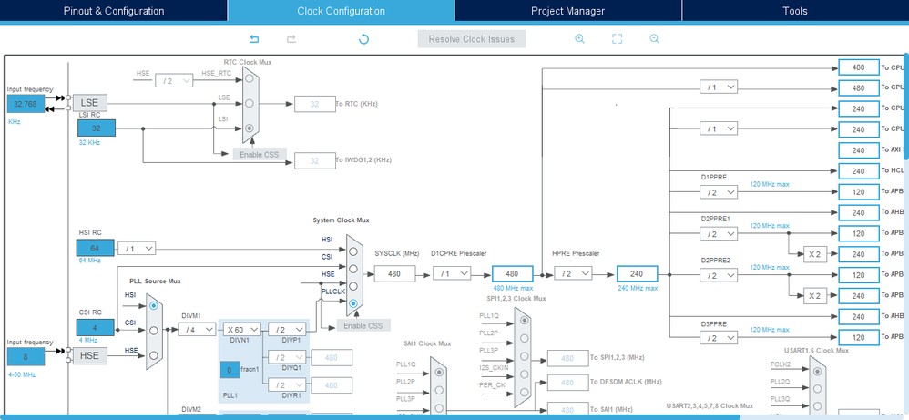This screenshot has height=420, width=909.
Task: Click the redo arrow icon
Action: [x=291, y=39]
